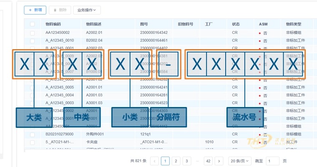The width and height of the screenshot is (317, 167).
Task: Click the truncated code 5._ATO21-M1-...
Action: click(60, 142)
